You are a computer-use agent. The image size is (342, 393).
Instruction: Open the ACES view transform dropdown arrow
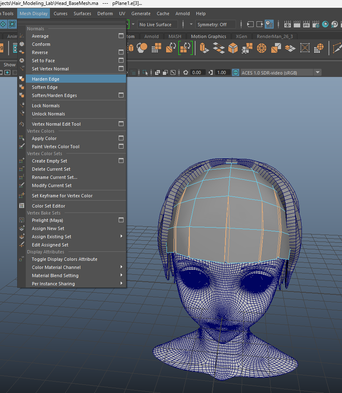(x=318, y=72)
